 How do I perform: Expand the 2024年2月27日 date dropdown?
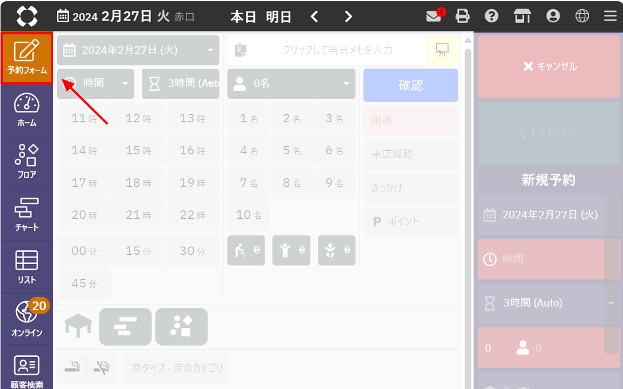tap(138, 50)
